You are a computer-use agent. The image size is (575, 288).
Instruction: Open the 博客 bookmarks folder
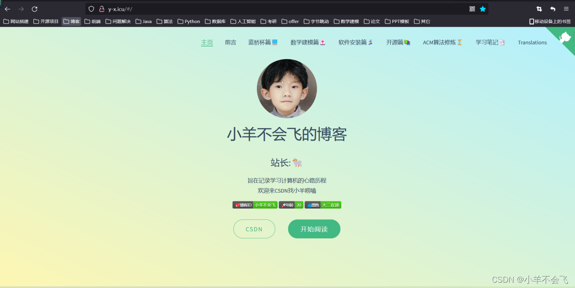pos(72,21)
